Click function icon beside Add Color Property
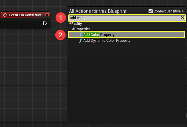The width and height of the screenshot is (187, 127). [x=80, y=35]
